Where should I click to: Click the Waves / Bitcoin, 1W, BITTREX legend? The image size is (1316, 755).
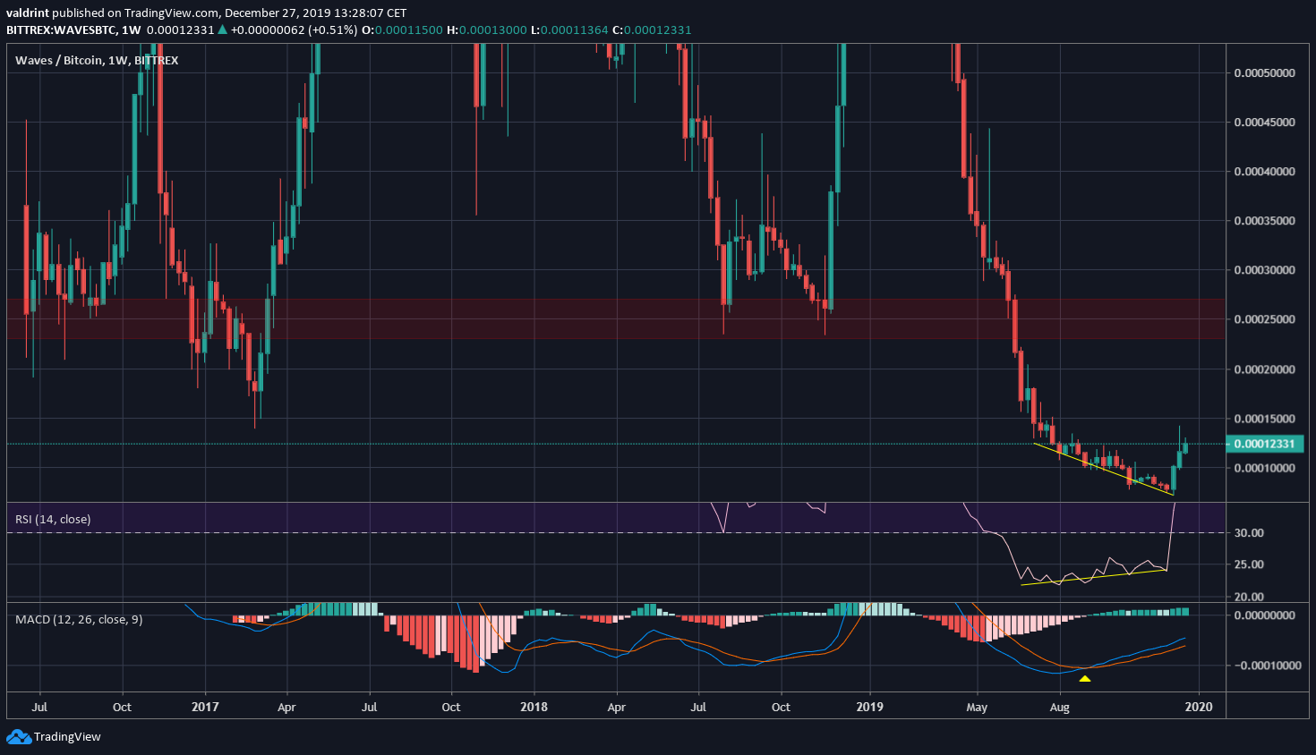point(96,60)
